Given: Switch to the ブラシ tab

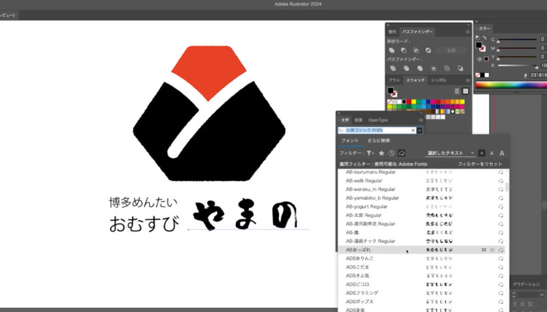Looking at the screenshot, I should (x=395, y=81).
